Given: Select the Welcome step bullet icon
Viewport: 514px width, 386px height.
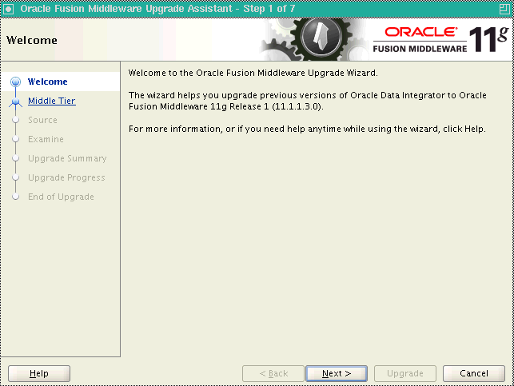Looking at the screenshot, I should coord(15,82).
